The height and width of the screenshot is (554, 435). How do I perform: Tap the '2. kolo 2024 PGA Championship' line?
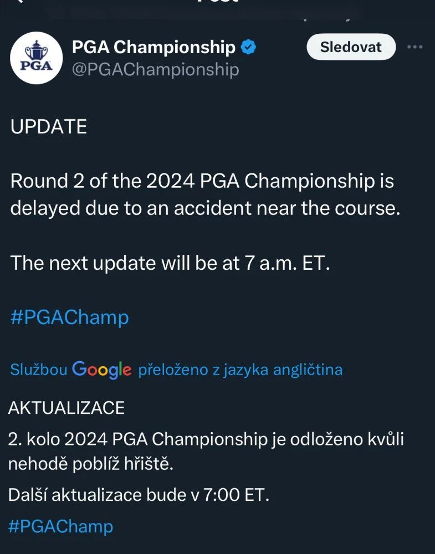click(x=206, y=439)
